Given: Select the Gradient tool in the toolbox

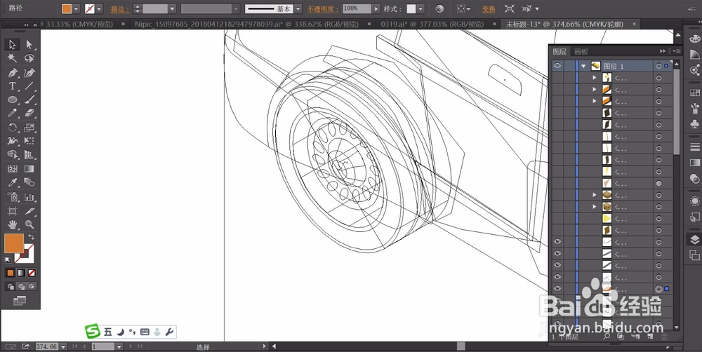Looking at the screenshot, I should click(x=29, y=168).
